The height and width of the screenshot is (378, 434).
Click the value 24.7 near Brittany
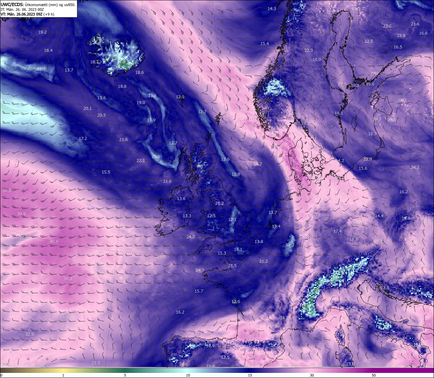200,271
